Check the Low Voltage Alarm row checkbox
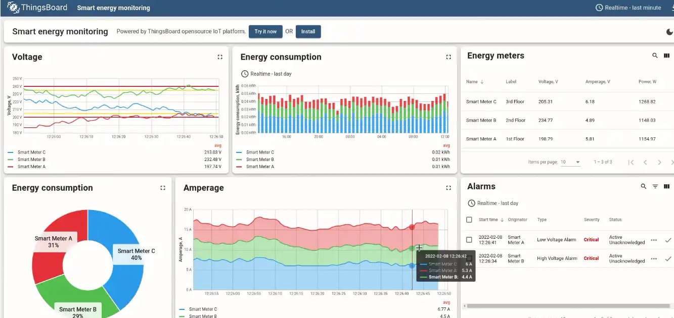Viewport: 674px width, 318px height. click(x=469, y=240)
